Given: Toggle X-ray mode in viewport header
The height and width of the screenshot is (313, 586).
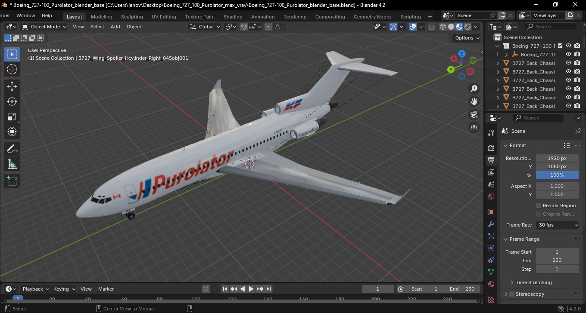Looking at the screenshot, I should (432, 27).
